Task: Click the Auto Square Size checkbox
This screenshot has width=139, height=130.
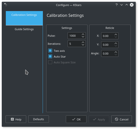Action: [x=50, y=62]
